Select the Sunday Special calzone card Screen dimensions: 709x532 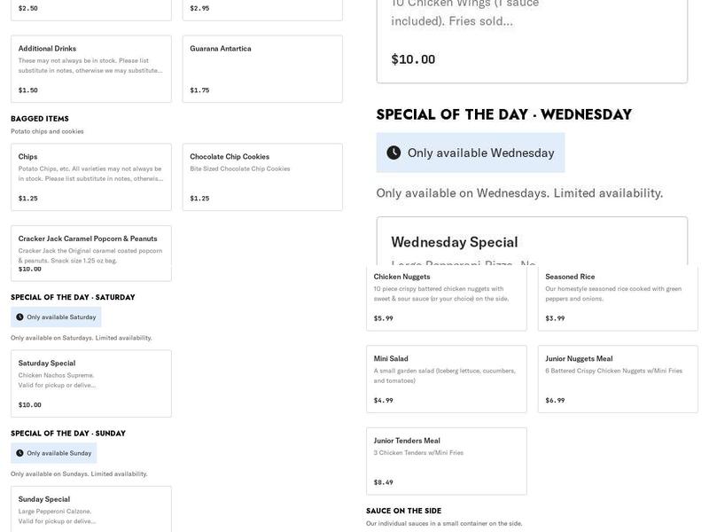tap(90, 509)
